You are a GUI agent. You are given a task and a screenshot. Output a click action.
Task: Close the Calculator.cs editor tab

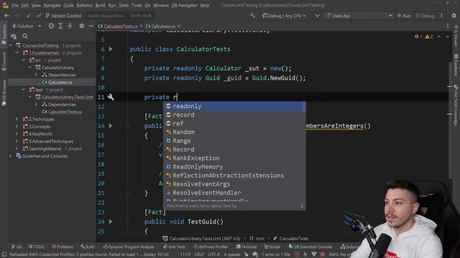[179, 26]
